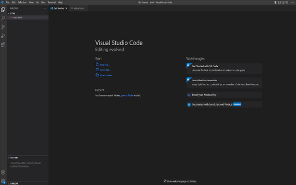
Task: Open the Accounts menu icon
Action: pos(3,172)
